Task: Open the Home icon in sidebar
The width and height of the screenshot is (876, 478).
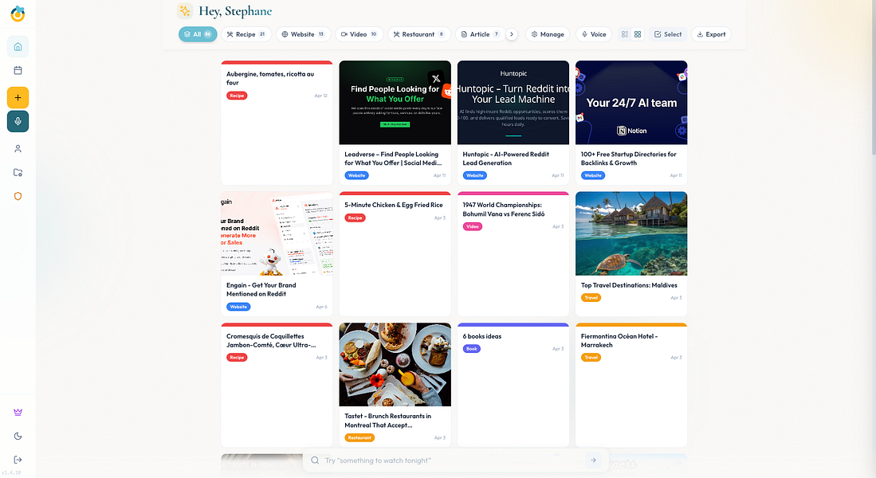Action: (18, 46)
